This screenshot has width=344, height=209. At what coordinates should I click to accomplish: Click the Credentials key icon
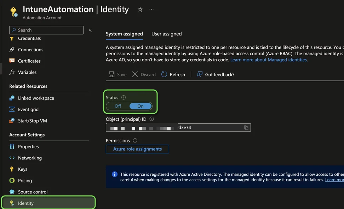coord(12,39)
